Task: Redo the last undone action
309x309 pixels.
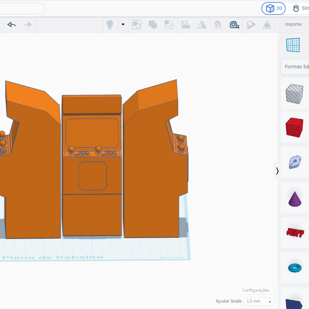Action: [x=28, y=25]
